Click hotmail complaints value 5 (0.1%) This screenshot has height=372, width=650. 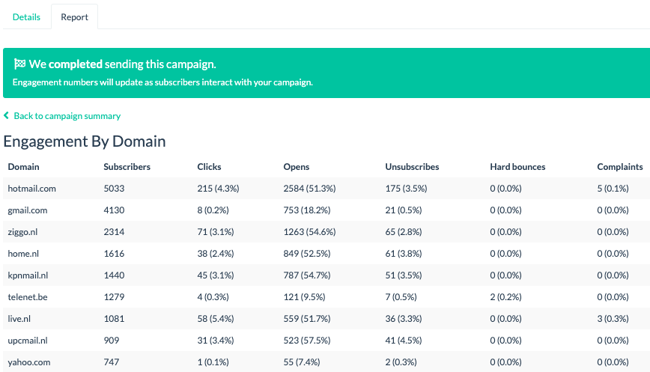coord(613,189)
